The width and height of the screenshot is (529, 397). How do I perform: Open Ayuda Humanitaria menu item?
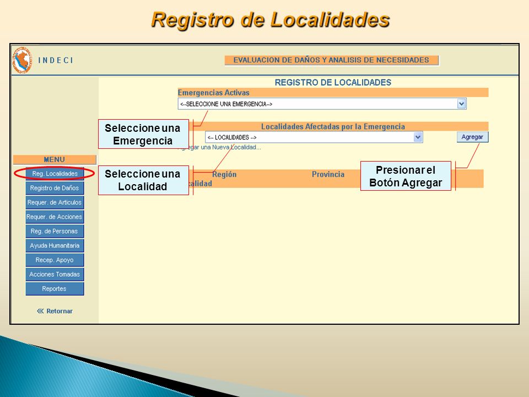(x=55, y=246)
